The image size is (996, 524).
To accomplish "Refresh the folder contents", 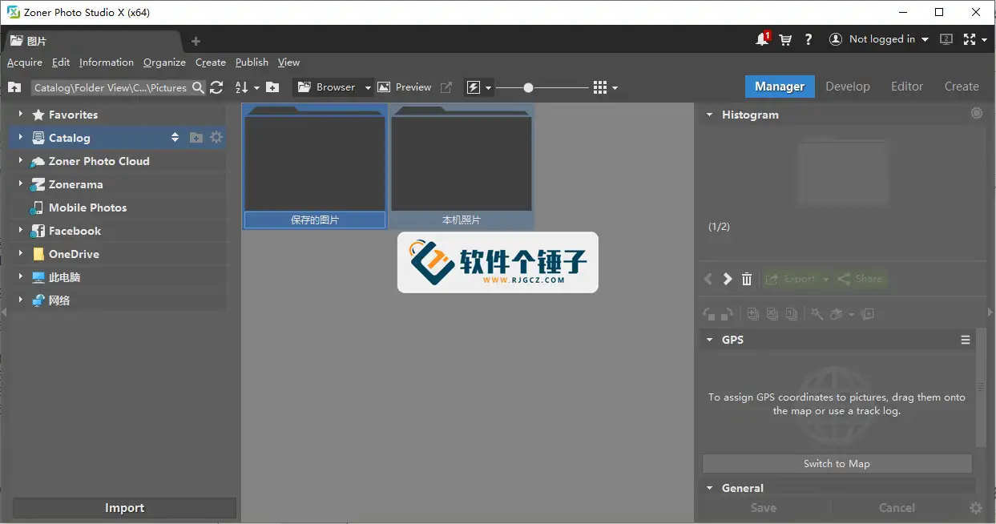I will [216, 87].
